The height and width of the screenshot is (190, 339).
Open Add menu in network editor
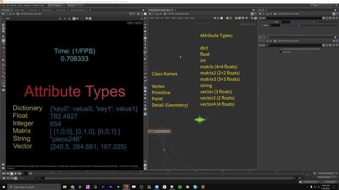pos(152,18)
